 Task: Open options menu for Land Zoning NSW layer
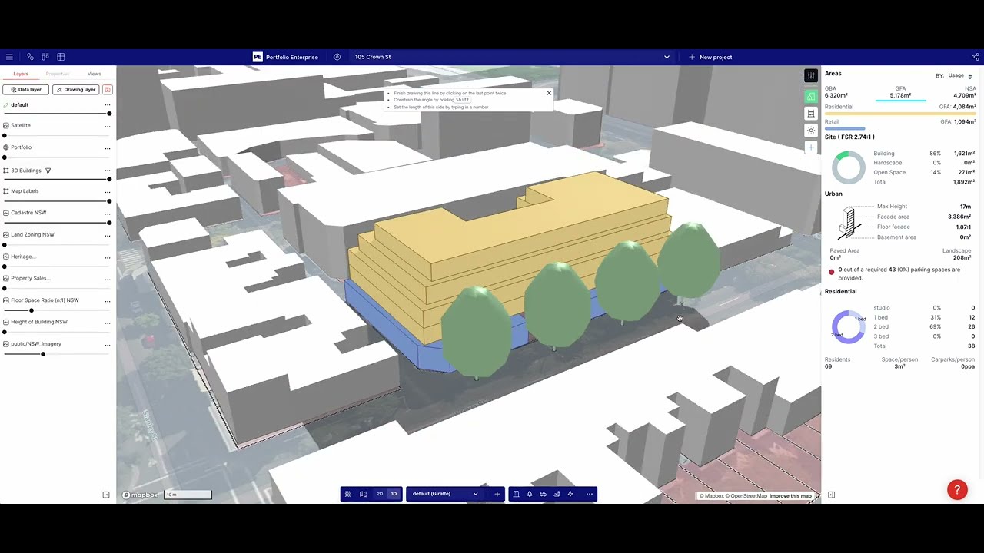point(108,236)
